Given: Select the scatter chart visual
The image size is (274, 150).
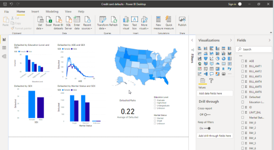Looking at the screenshot, I should click(x=212, y=59).
